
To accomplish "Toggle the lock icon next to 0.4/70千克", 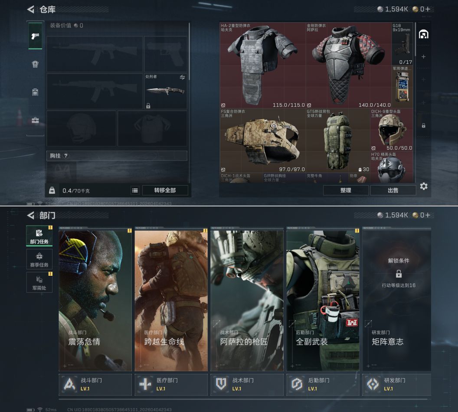I will pyautogui.click(x=52, y=190).
